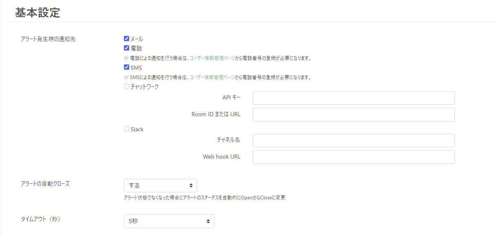The image size is (498, 236).
Task: Click into the Web hook URL field
Action: tap(353, 157)
